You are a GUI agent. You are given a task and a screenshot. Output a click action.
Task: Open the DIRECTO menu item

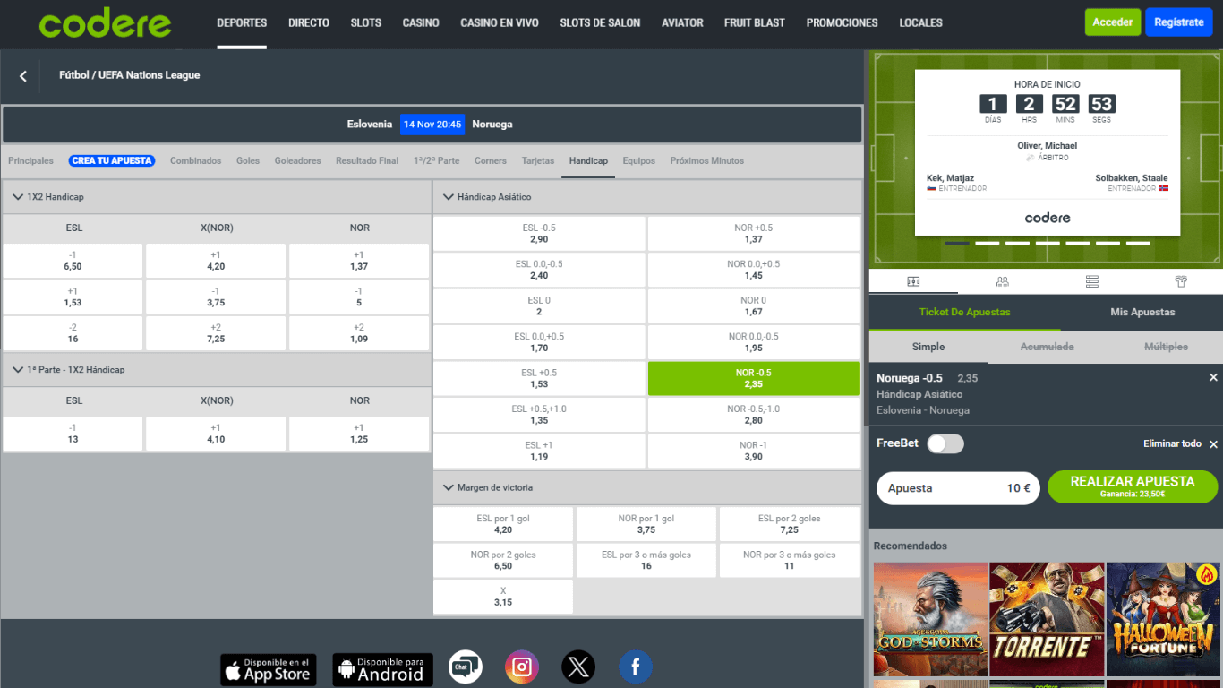[309, 23]
